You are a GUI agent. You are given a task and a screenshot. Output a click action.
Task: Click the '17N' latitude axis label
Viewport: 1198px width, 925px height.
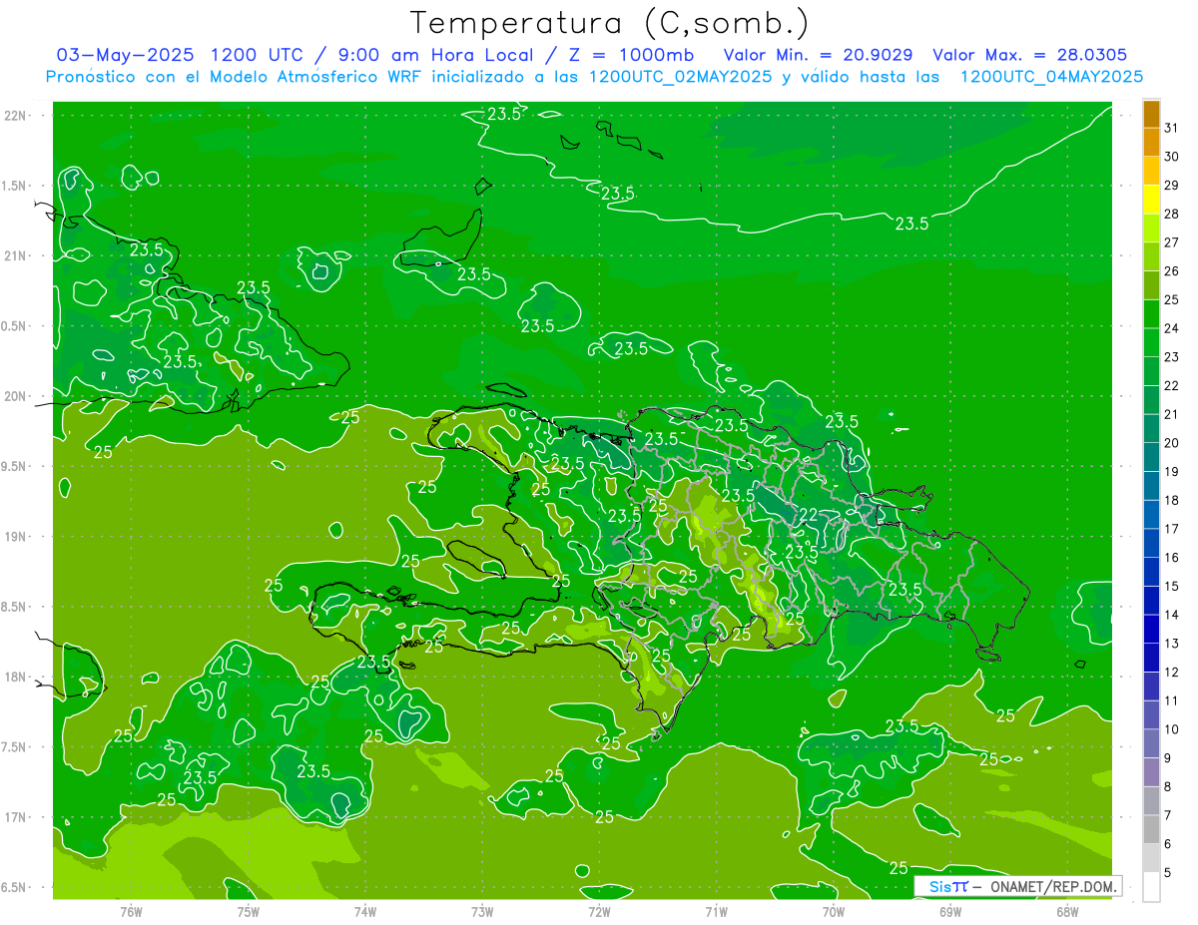tap(15, 817)
